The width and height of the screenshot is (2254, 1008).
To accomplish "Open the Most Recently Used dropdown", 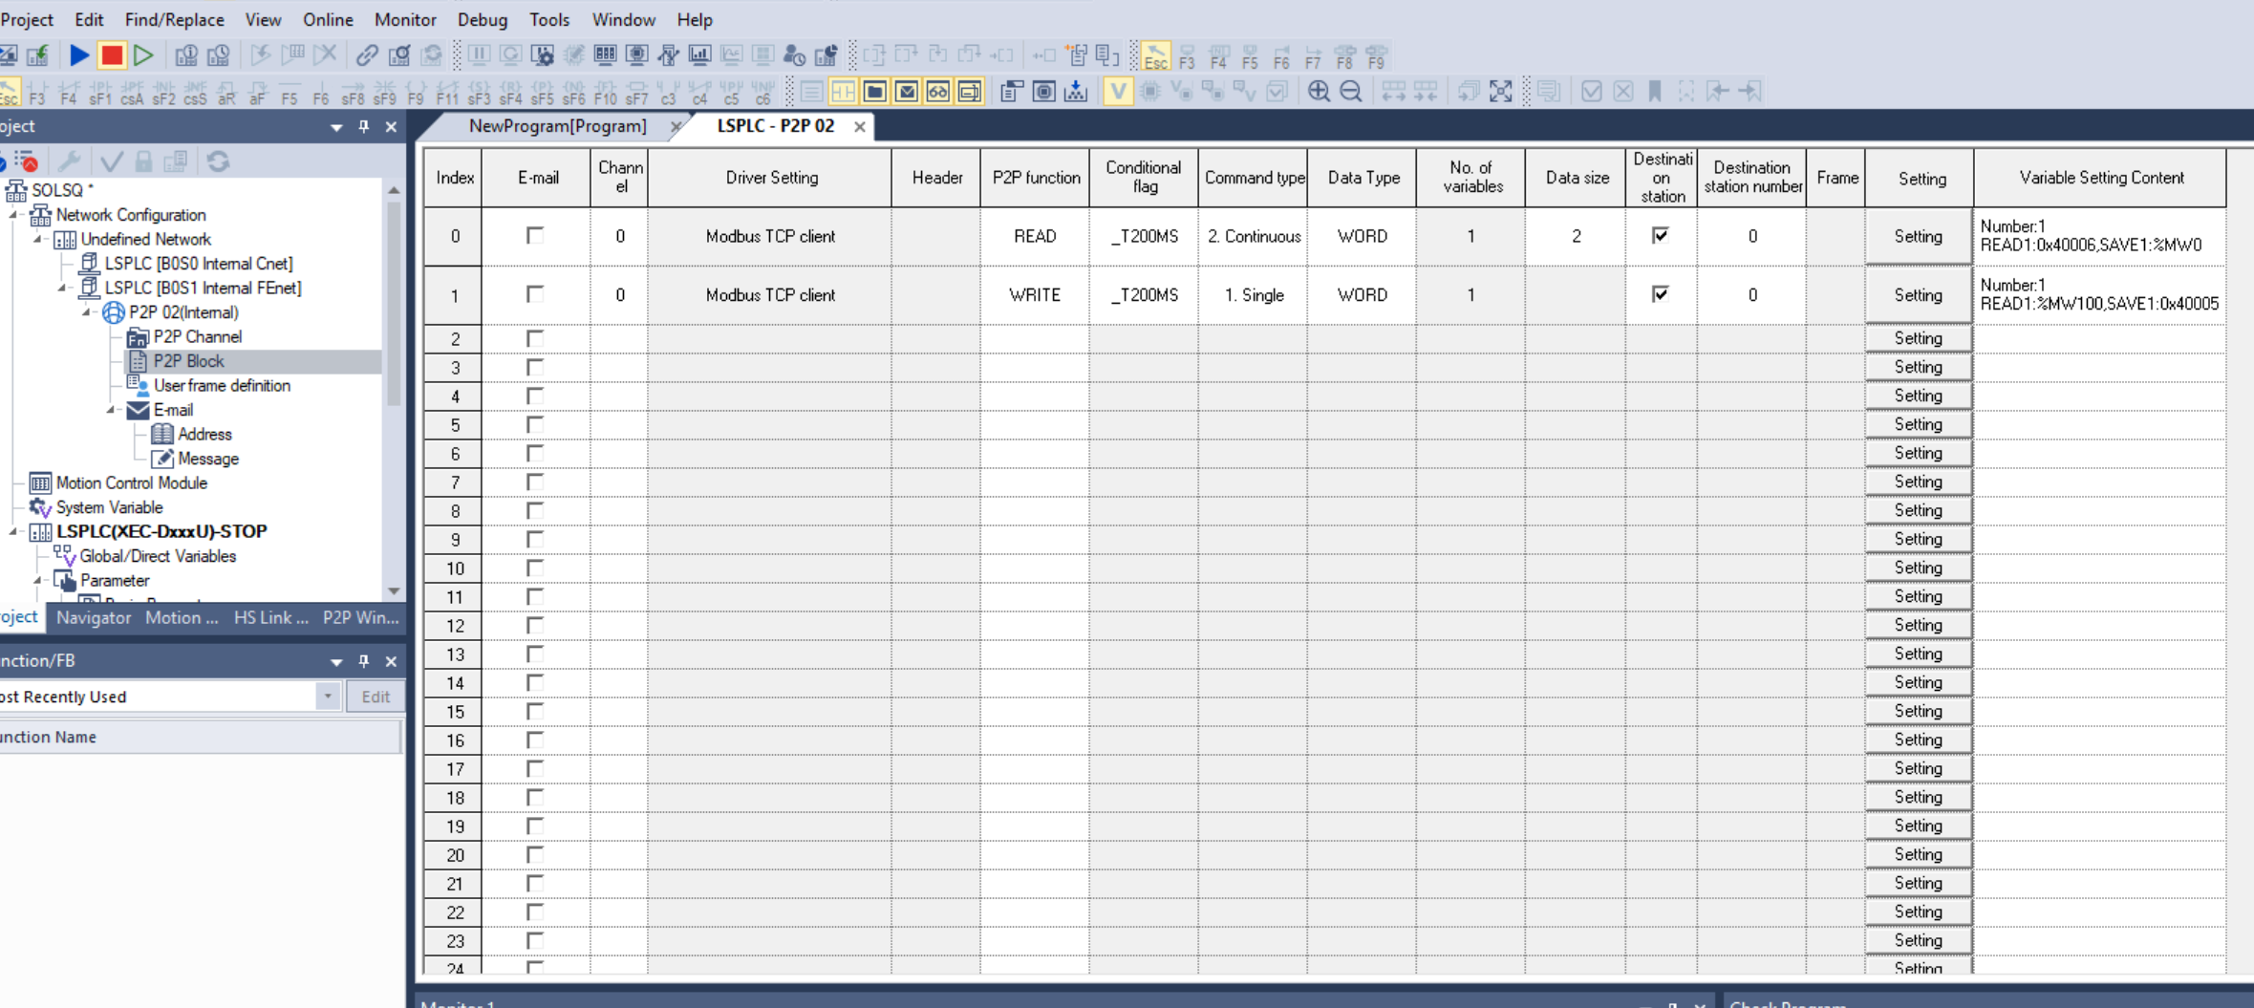I will point(328,697).
